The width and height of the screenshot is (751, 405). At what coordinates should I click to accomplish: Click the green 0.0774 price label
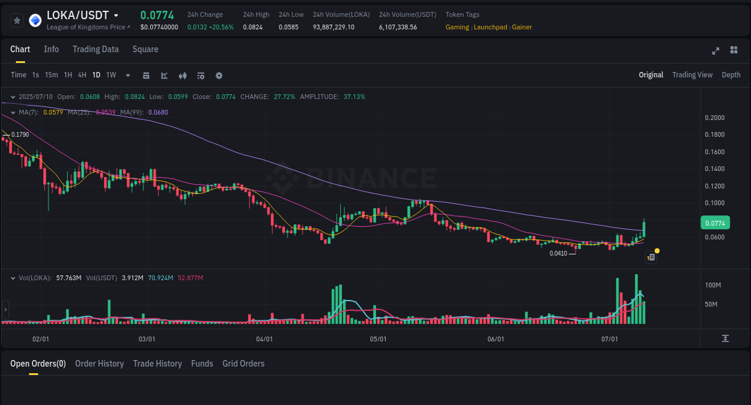pyautogui.click(x=715, y=223)
